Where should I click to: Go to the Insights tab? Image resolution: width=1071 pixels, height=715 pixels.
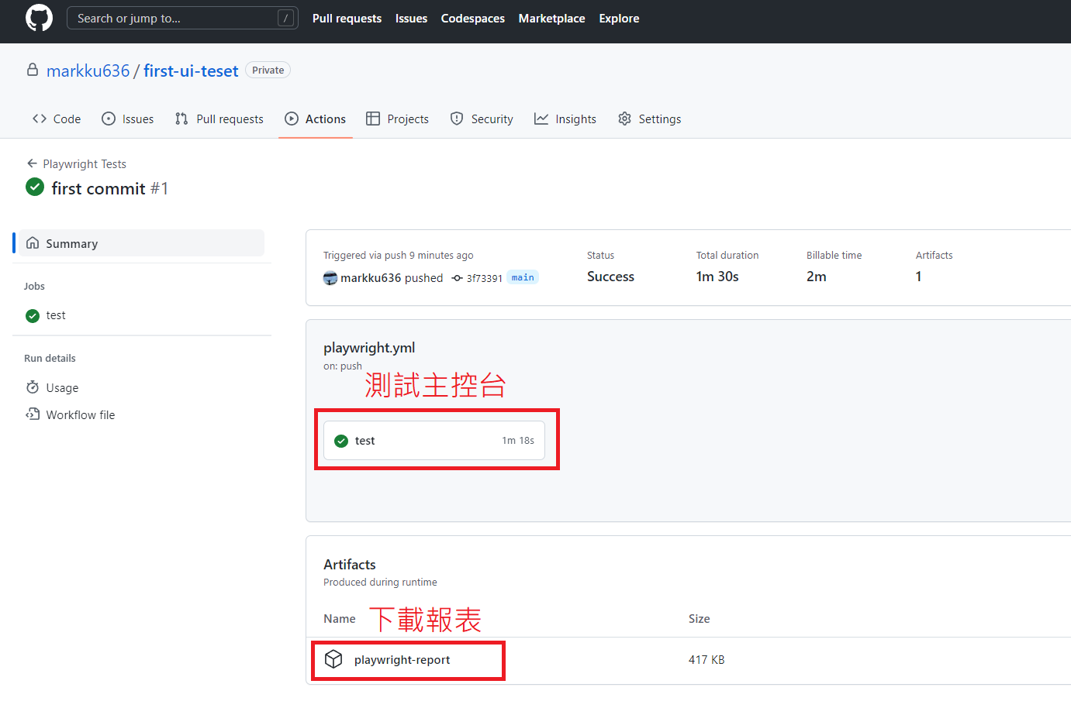pyautogui.click(x=565, y=119)
